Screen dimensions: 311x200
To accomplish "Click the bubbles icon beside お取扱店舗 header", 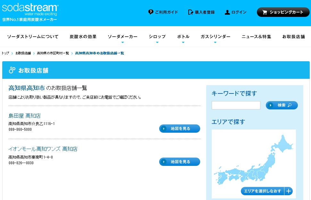I will tap(12, 70).
